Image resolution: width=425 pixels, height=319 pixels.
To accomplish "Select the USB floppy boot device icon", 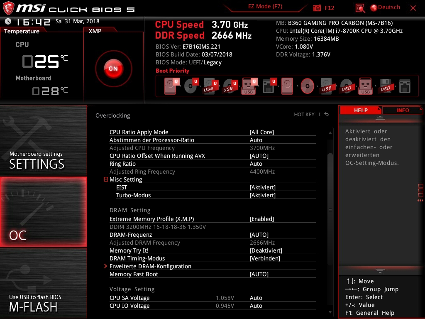I will pos(386,86).
